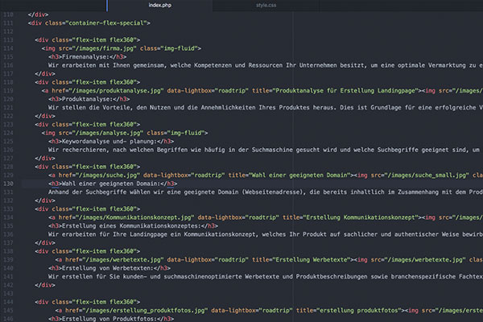Click paragraph starting "Wir recherchieren, nach welchen"
The image size is (483, 322).
point(265,150)
